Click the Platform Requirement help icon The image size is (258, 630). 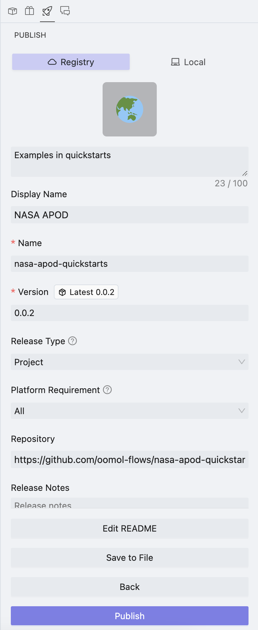(107, 390)
